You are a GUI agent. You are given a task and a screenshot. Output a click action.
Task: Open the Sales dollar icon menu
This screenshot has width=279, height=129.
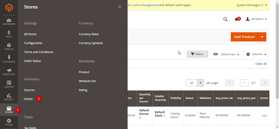click(9, 34)
